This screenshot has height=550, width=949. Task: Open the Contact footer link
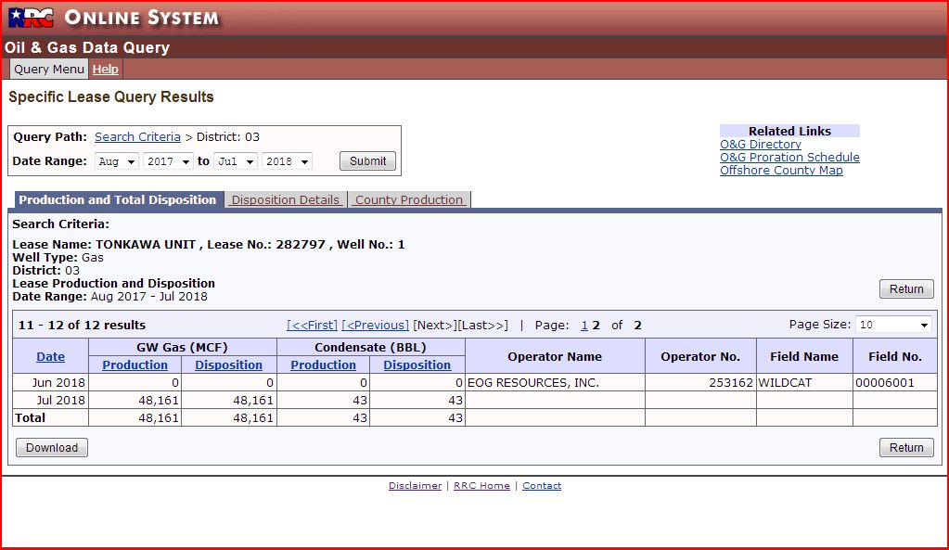(x=542, y=485)
